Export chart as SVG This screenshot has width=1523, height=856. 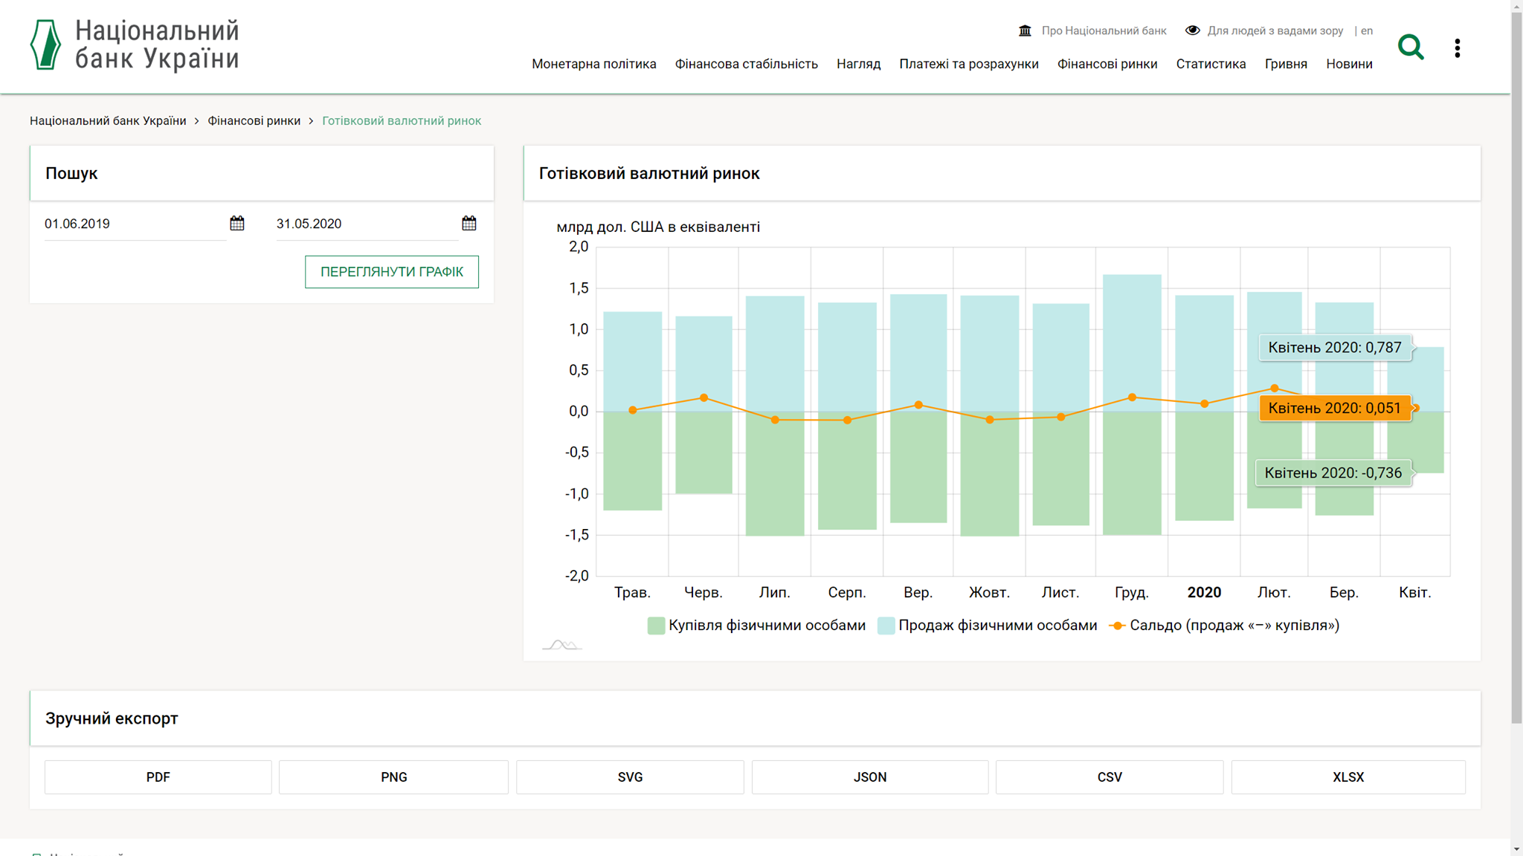click(630, 777)
